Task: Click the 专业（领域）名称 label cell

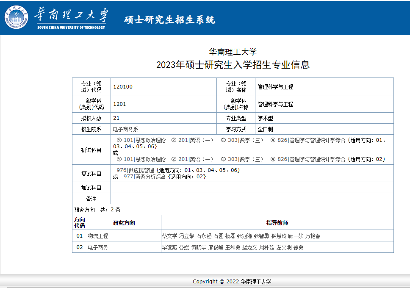Action: pyautogui.click(x=236, y=86)
